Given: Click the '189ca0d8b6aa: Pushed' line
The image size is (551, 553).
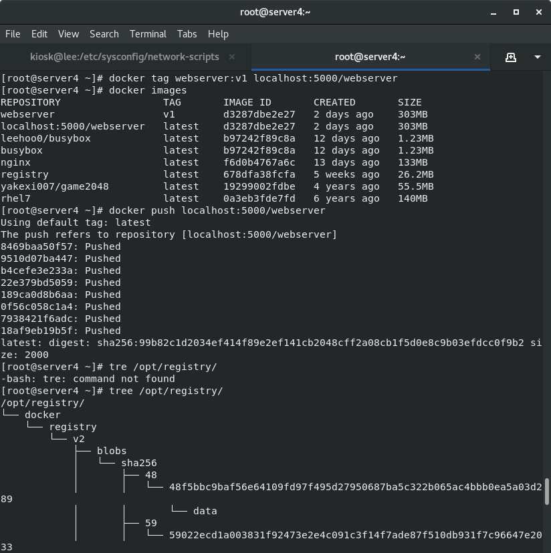Looking at the screenshot, I should pyautogui.click(x=61, y=295).
